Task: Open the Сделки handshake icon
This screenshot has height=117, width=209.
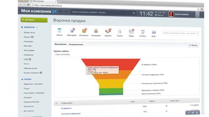Action: pyautogui.click(x=108, y=31)
